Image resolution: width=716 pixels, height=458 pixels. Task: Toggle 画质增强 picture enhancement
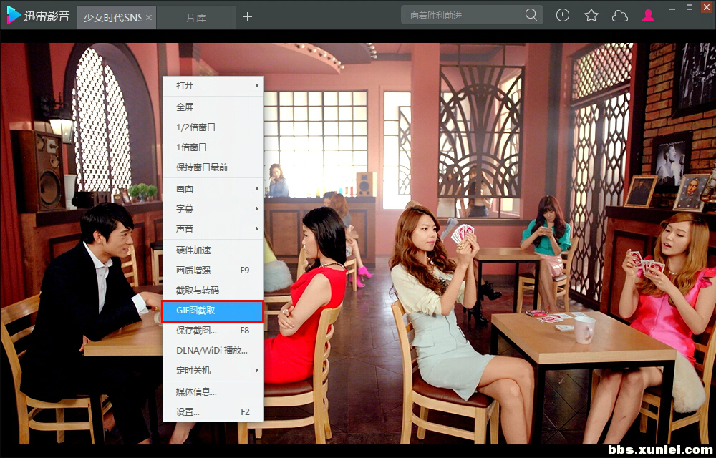[193, 270]
